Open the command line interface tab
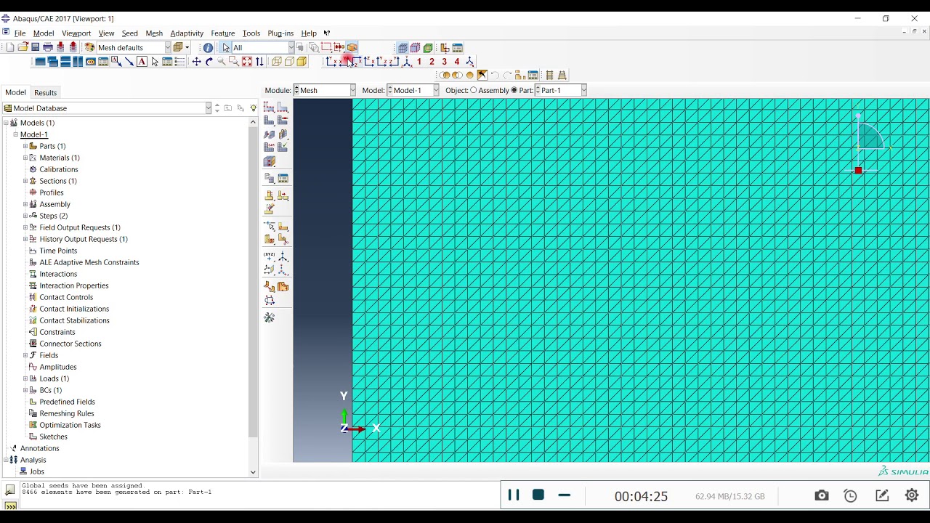The width and height of the screenshot is (930, 523). coord(10,506)
